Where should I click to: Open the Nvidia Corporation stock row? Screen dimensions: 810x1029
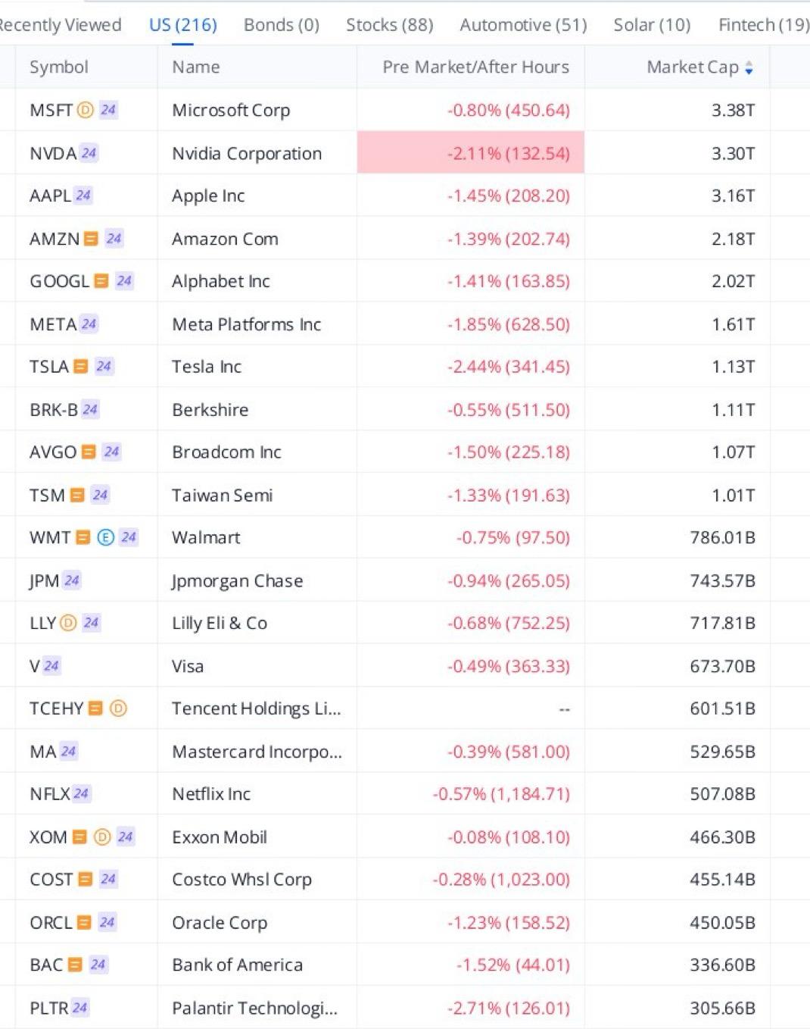[x=247, y=153]
